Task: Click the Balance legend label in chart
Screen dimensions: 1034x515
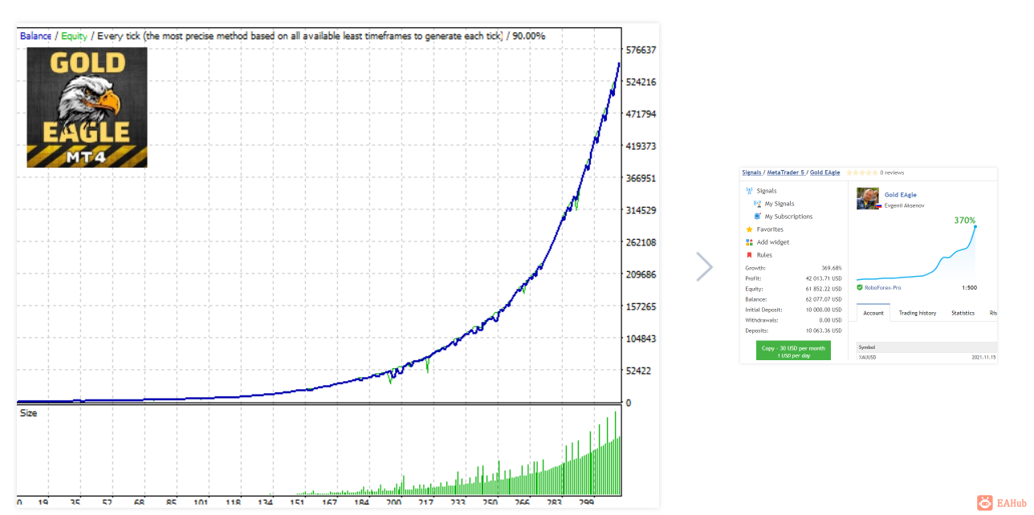Action: coord(36,36)
